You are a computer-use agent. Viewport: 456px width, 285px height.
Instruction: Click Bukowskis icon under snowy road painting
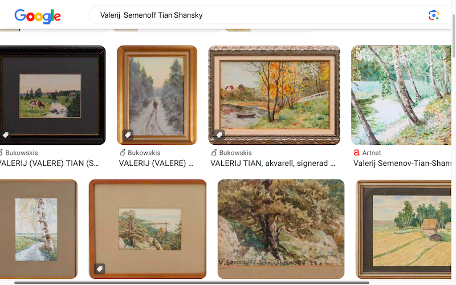point(122,153)
